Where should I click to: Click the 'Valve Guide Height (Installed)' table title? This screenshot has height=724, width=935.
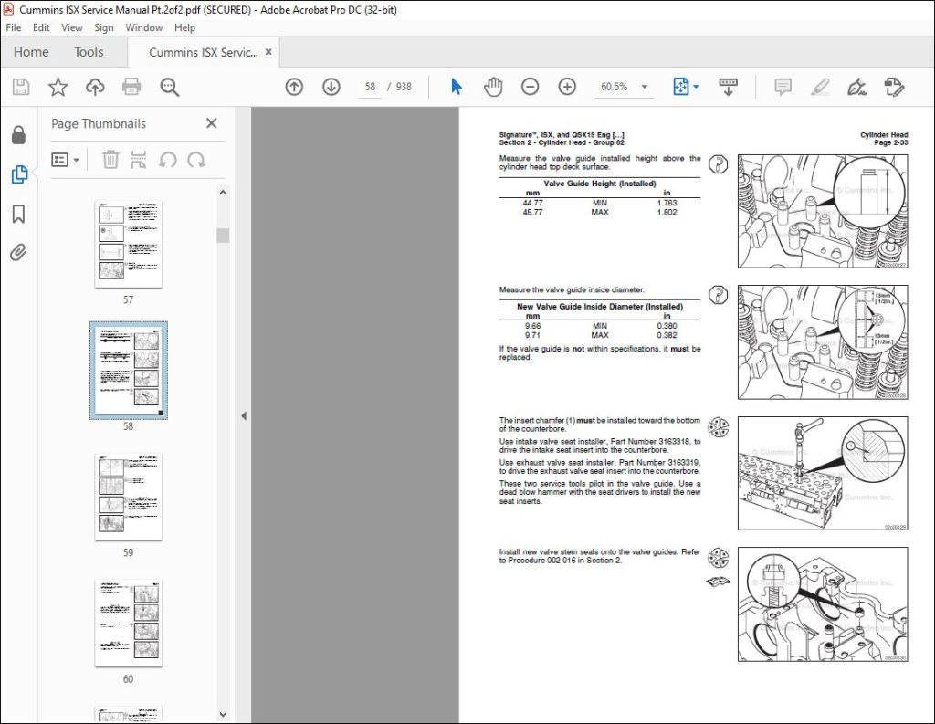tap(599, 184)
